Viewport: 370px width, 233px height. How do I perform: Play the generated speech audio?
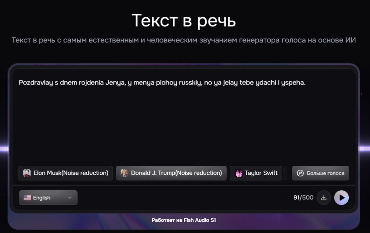[341, 198]
